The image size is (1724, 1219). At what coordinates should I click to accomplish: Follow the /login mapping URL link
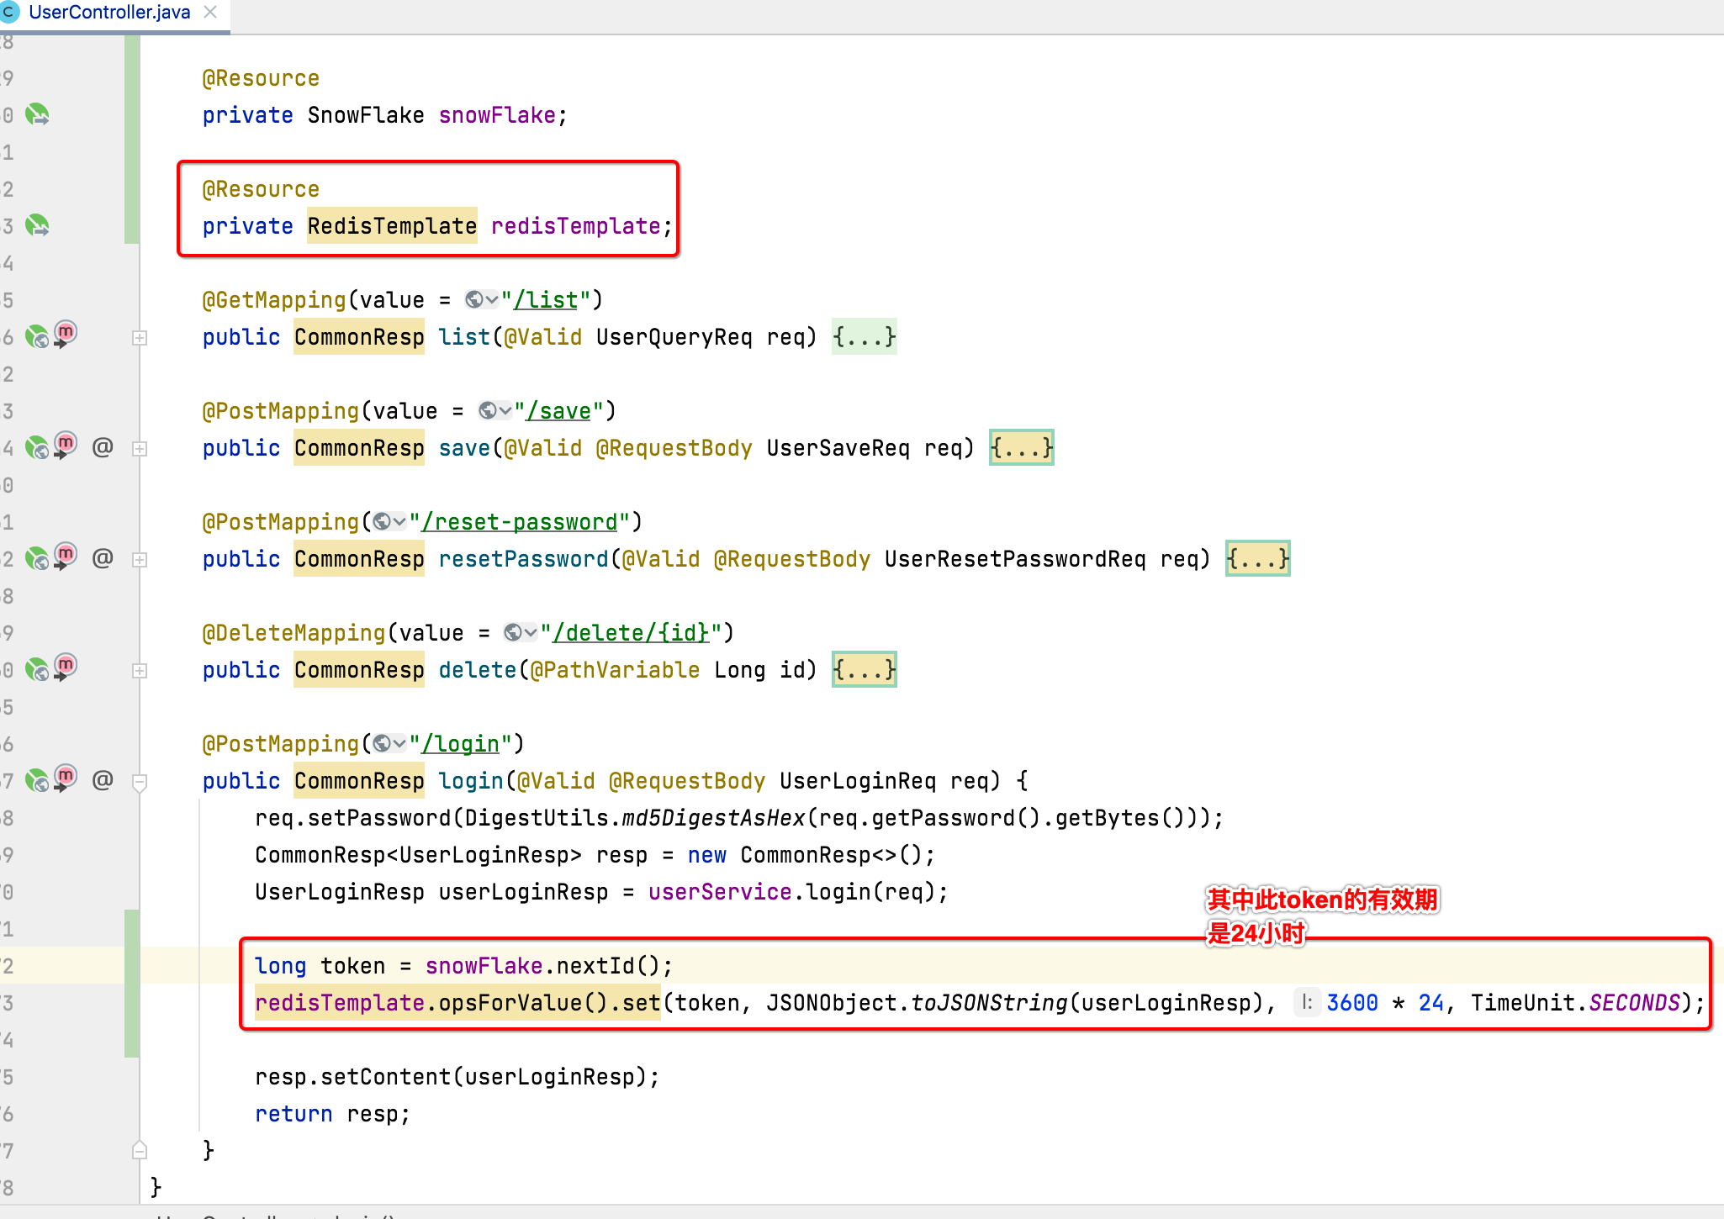(461, 744)
